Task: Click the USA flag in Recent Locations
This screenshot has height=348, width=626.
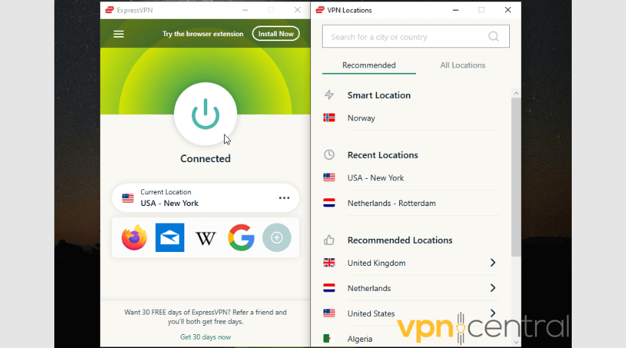Action: tap(329, 177)
